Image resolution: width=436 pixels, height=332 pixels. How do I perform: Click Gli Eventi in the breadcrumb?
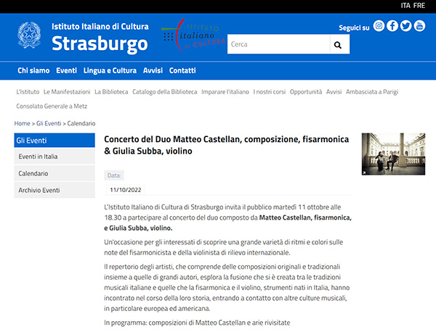tap(49, 123)
